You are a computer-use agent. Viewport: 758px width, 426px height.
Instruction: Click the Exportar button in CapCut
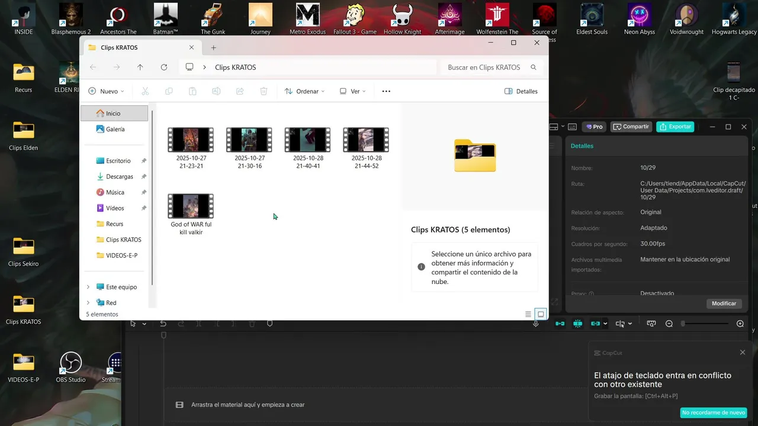pos(675,127)
